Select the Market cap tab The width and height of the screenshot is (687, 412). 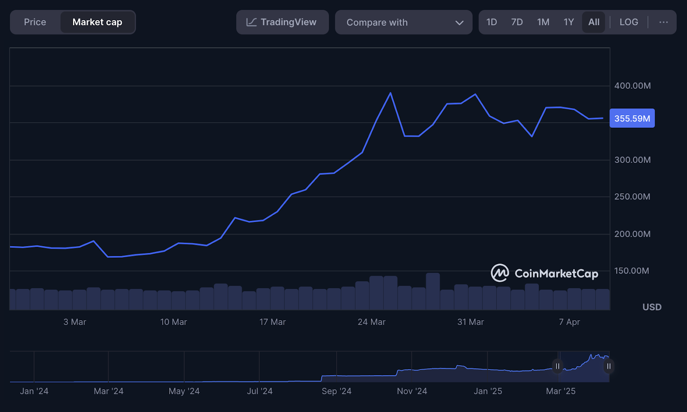point(97,22)
